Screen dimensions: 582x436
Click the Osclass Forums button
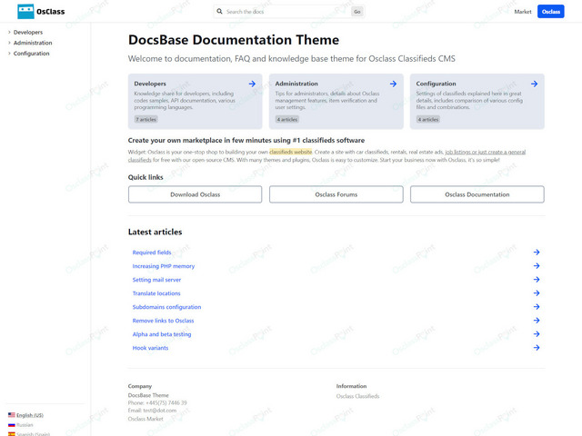[336, 194]
